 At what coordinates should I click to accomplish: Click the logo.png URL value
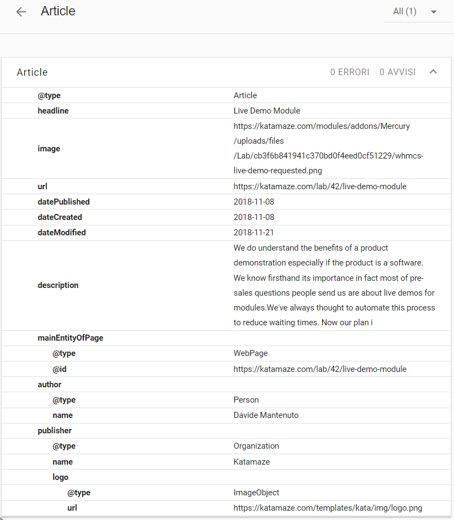[328, 508]
